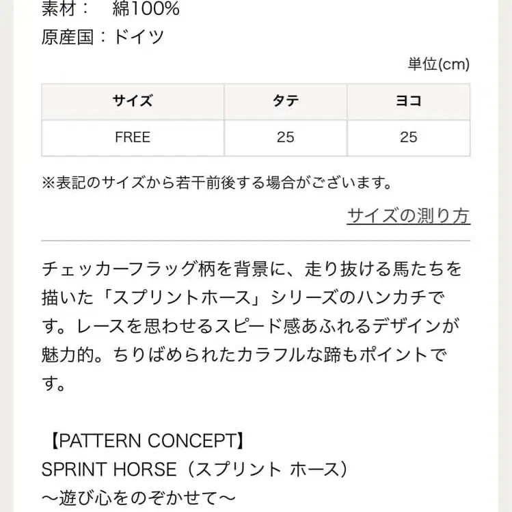Click the タテ column header
The height and width of the screenshot is (512, 512).
click(x=285, y=102)
